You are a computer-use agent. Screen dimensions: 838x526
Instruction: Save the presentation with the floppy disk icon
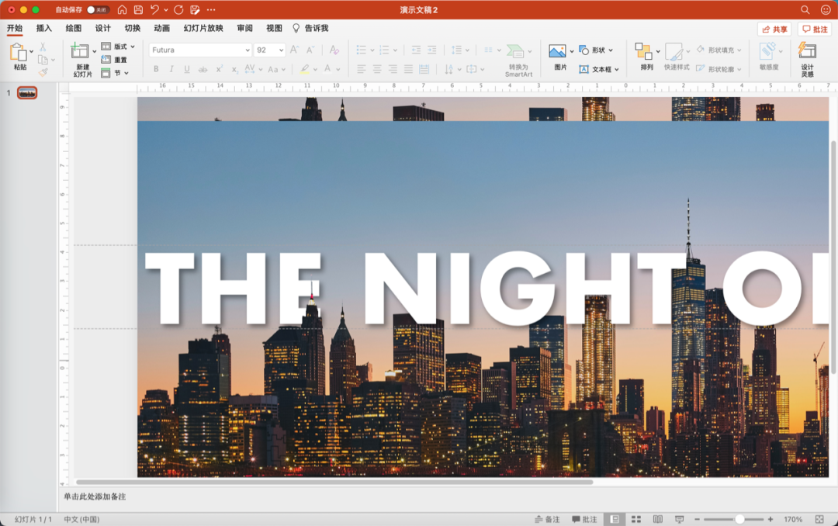pyautogui.click(x=138, y=9)
